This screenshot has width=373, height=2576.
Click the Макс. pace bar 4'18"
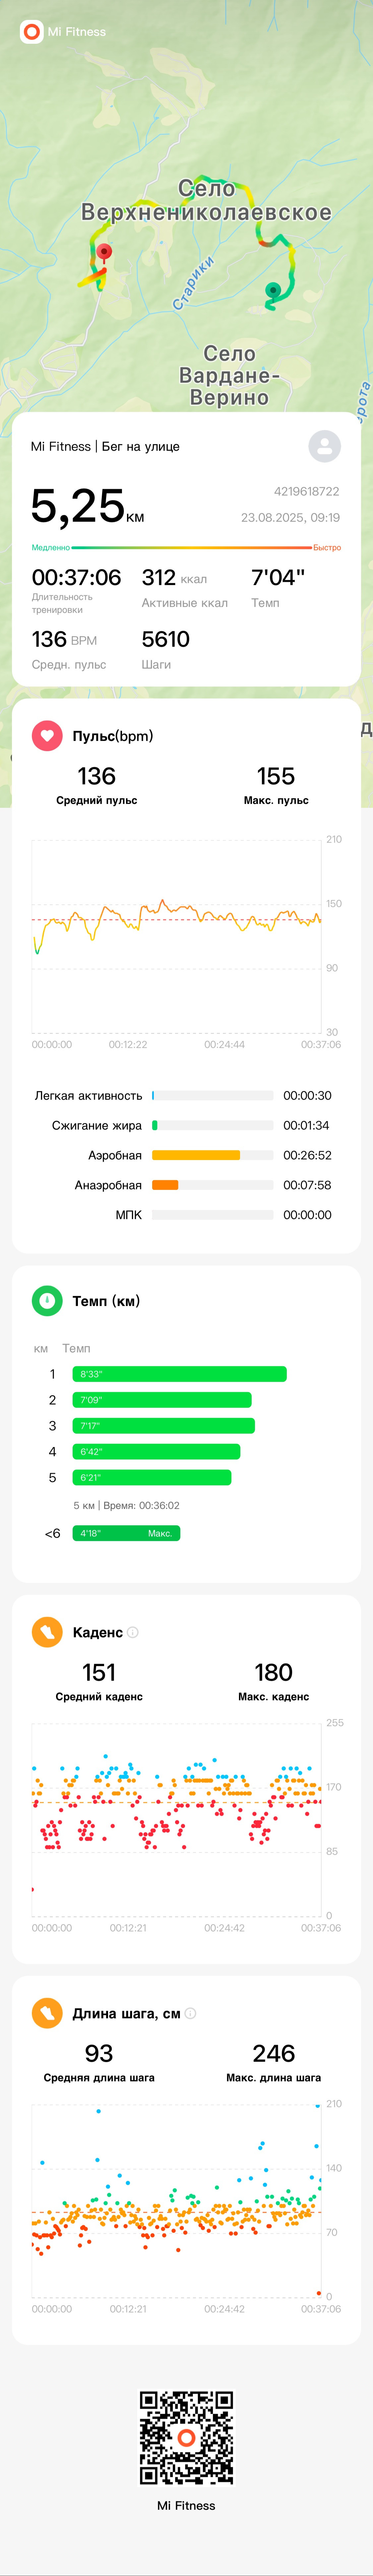click(x=126, y=1533)
